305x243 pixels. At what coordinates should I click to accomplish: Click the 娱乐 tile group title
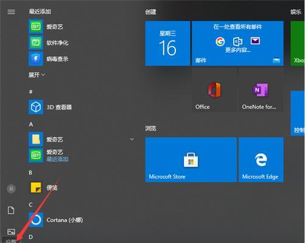[296, 12]
